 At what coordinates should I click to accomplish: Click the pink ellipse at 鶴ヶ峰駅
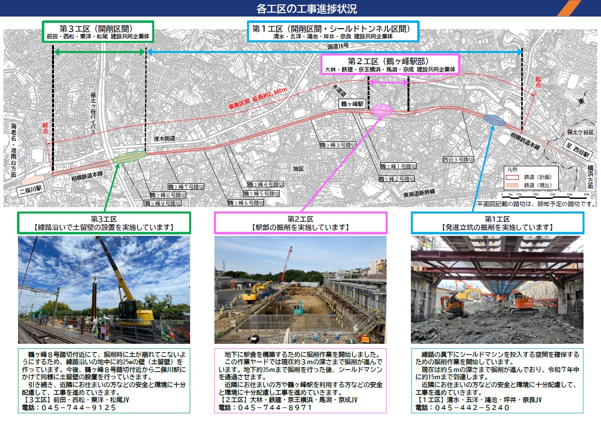pos(381,110)
